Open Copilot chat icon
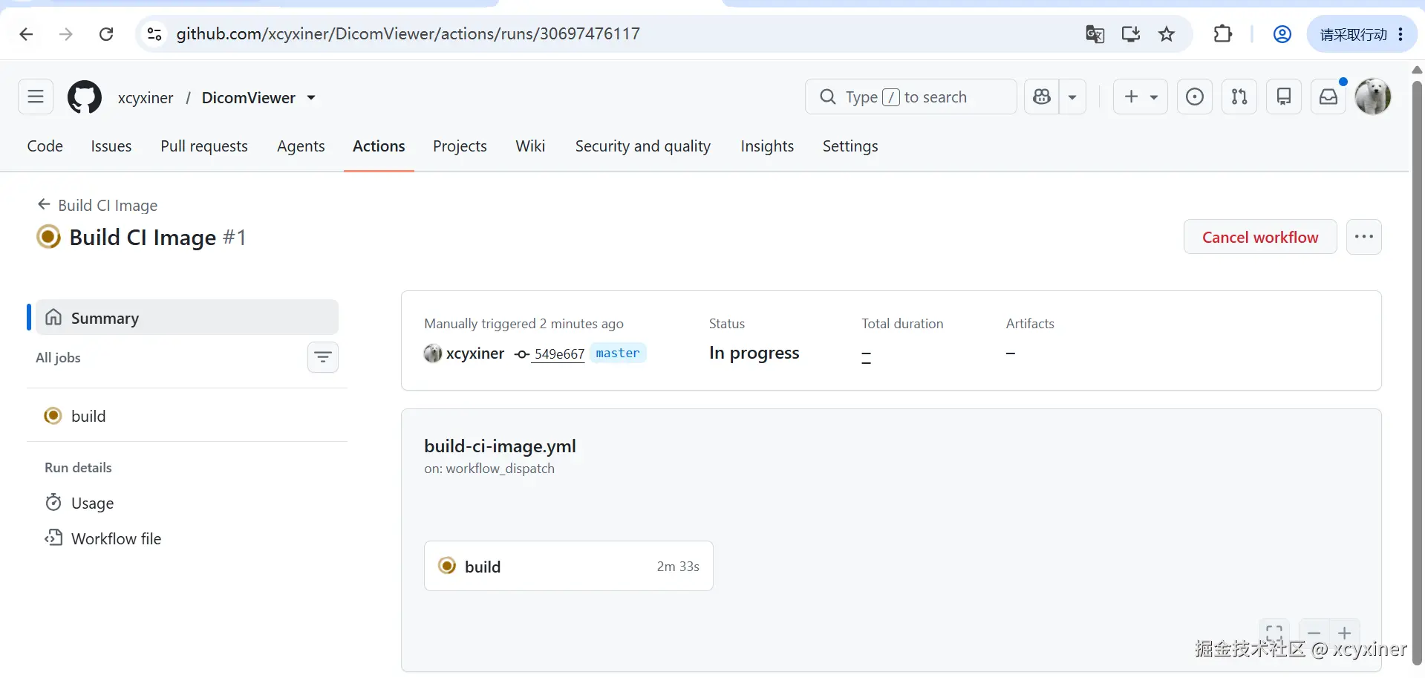Screen dimensions: 1425x678 point(1042,97)
